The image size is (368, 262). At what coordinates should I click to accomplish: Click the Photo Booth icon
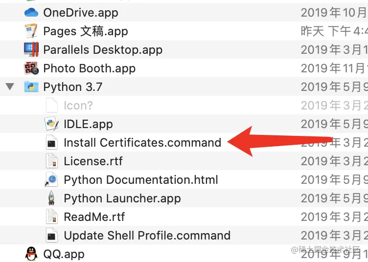31,68
